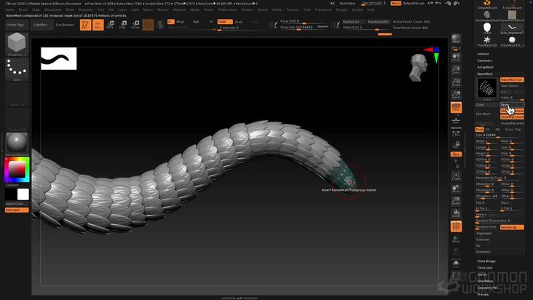Enable the Rgb channel
Screen dimensions: 533x300
[196, 22]
